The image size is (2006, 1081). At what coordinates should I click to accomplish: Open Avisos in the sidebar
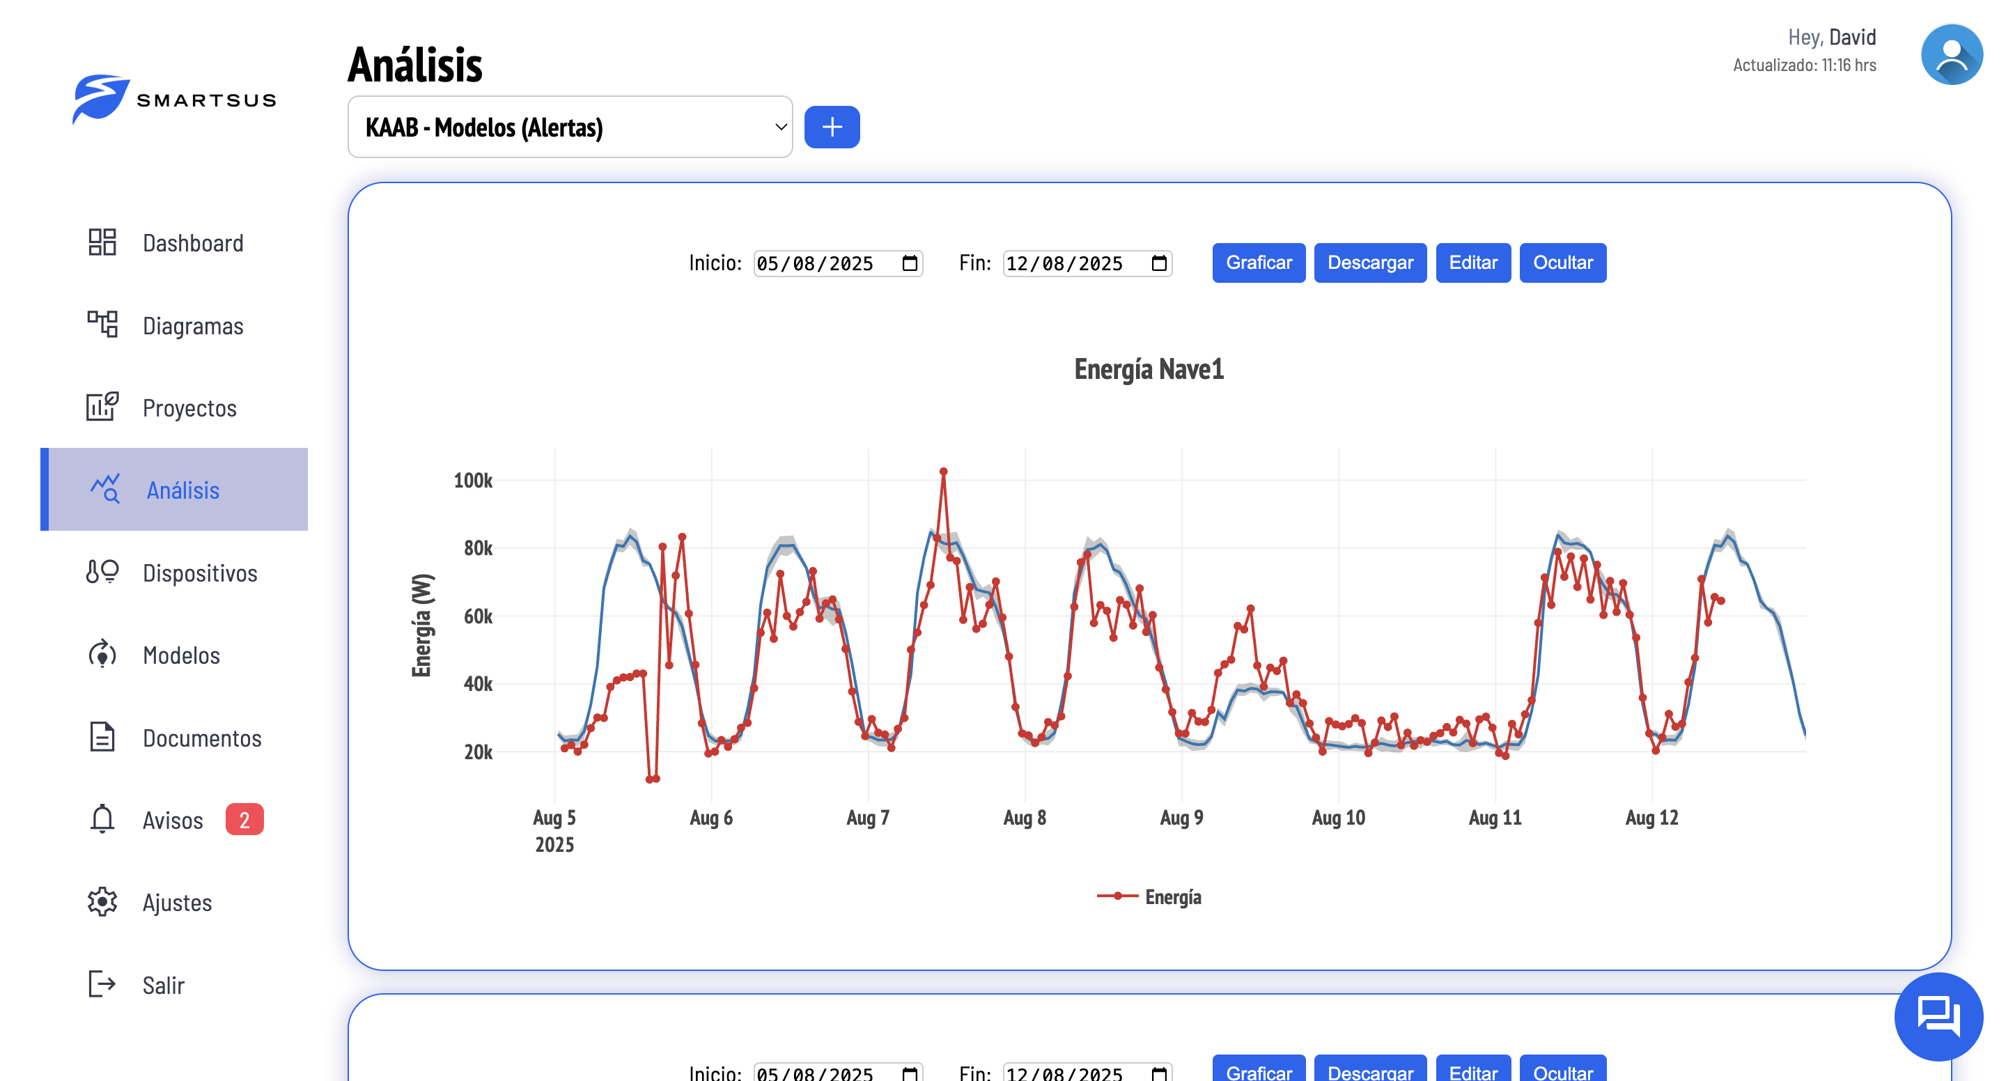[174, 820]
